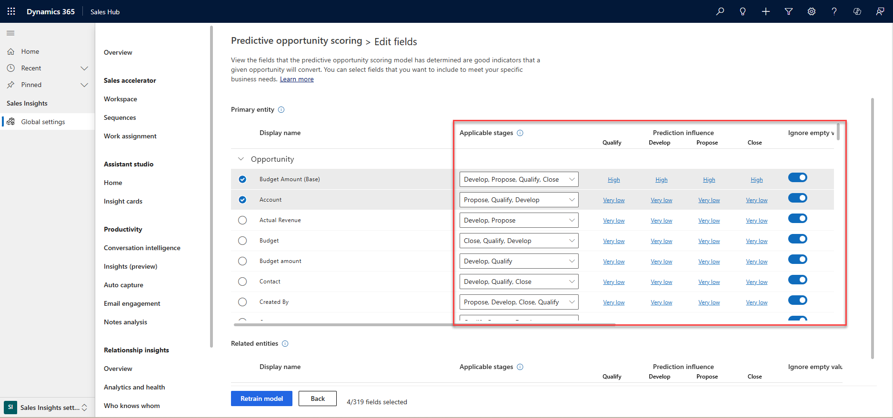Click the Retrain model button
Screen dimensions: 893x418
pos(261,399)
